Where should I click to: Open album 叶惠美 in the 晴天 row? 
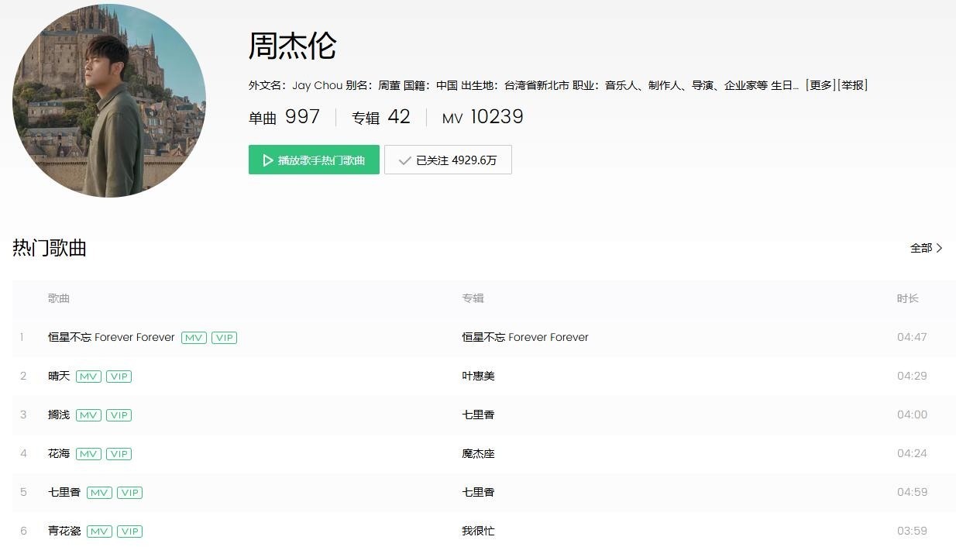[478, 376]
